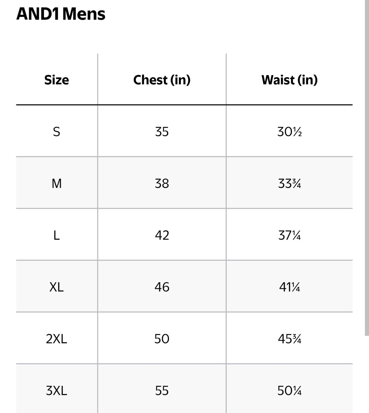The height and width of the screenshot is (413, 369).
Task: Click the S size row label
Action: (57, 132)
